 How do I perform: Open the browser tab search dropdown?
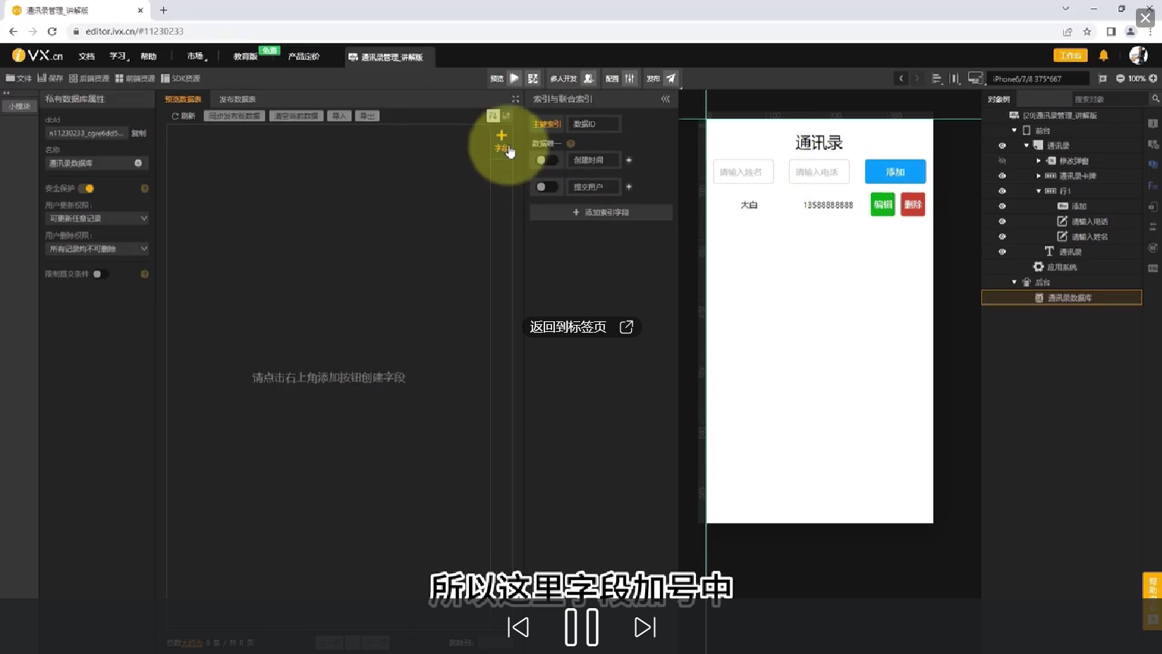click(1065, 9)
